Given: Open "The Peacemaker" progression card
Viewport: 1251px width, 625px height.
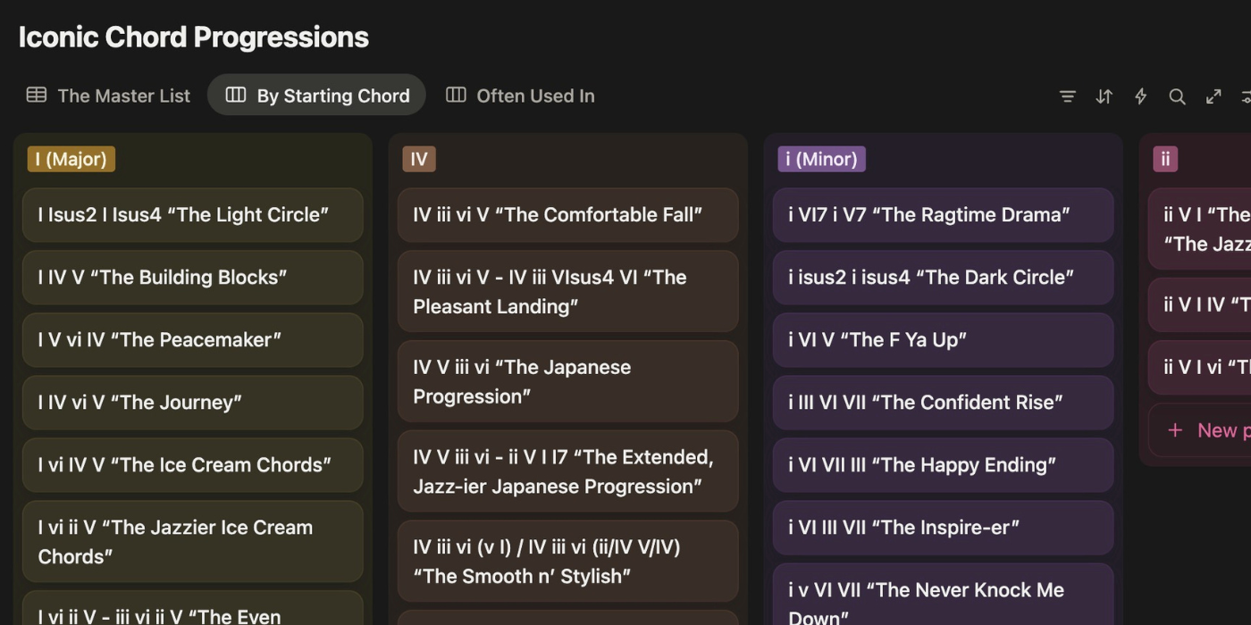Looking at the screenshot, I should (192, 339).
